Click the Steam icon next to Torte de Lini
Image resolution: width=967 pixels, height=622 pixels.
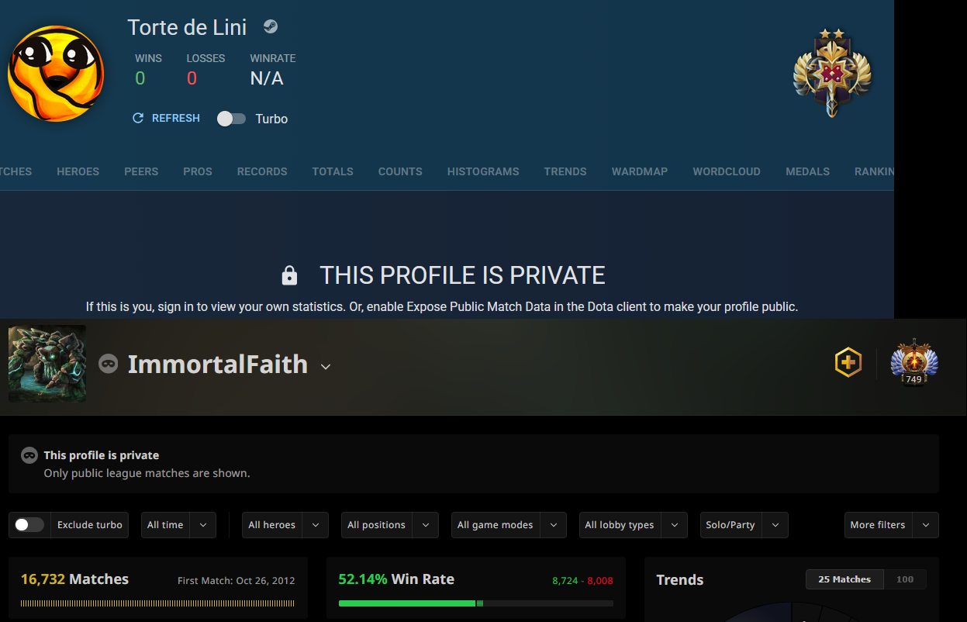coord(270,27)
